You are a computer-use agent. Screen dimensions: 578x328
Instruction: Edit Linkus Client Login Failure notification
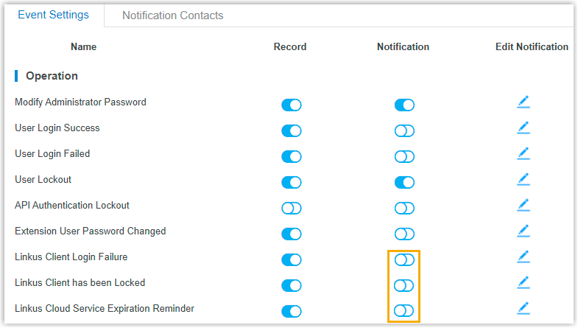tap(523, 257)
